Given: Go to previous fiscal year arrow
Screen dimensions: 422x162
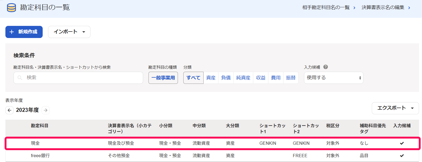Looking at the screenshot, I should point(9,110).
